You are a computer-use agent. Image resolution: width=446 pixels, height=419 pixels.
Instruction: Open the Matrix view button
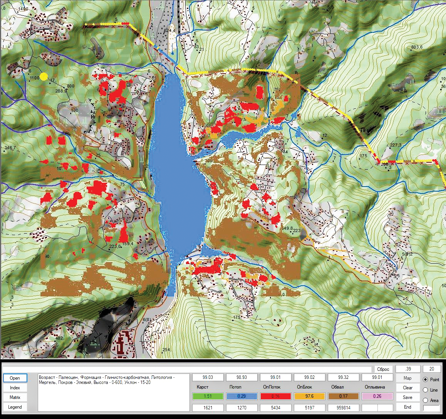[15, 397]
